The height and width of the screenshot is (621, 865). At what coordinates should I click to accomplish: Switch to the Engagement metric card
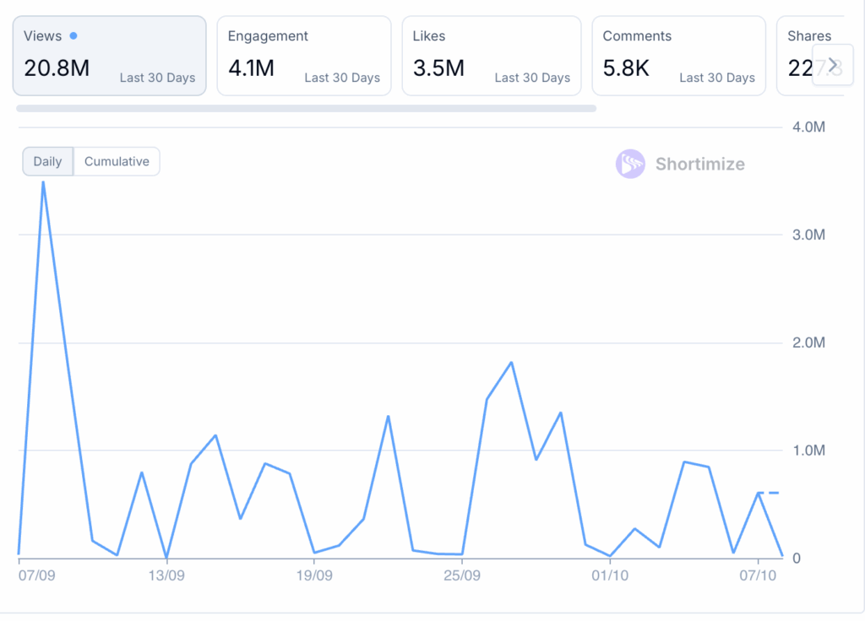(304, 56)
